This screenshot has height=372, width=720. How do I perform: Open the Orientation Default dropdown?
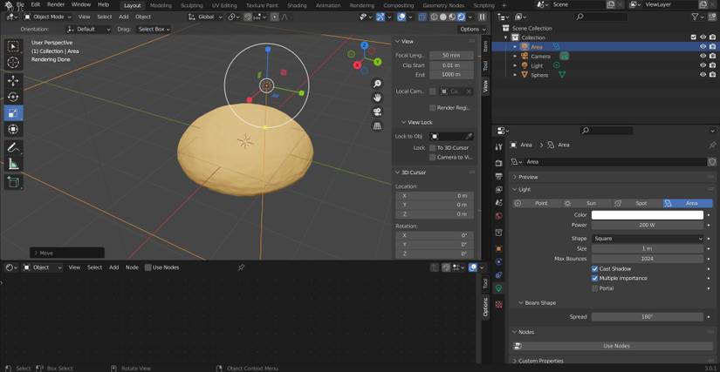(x=89, y=30)
